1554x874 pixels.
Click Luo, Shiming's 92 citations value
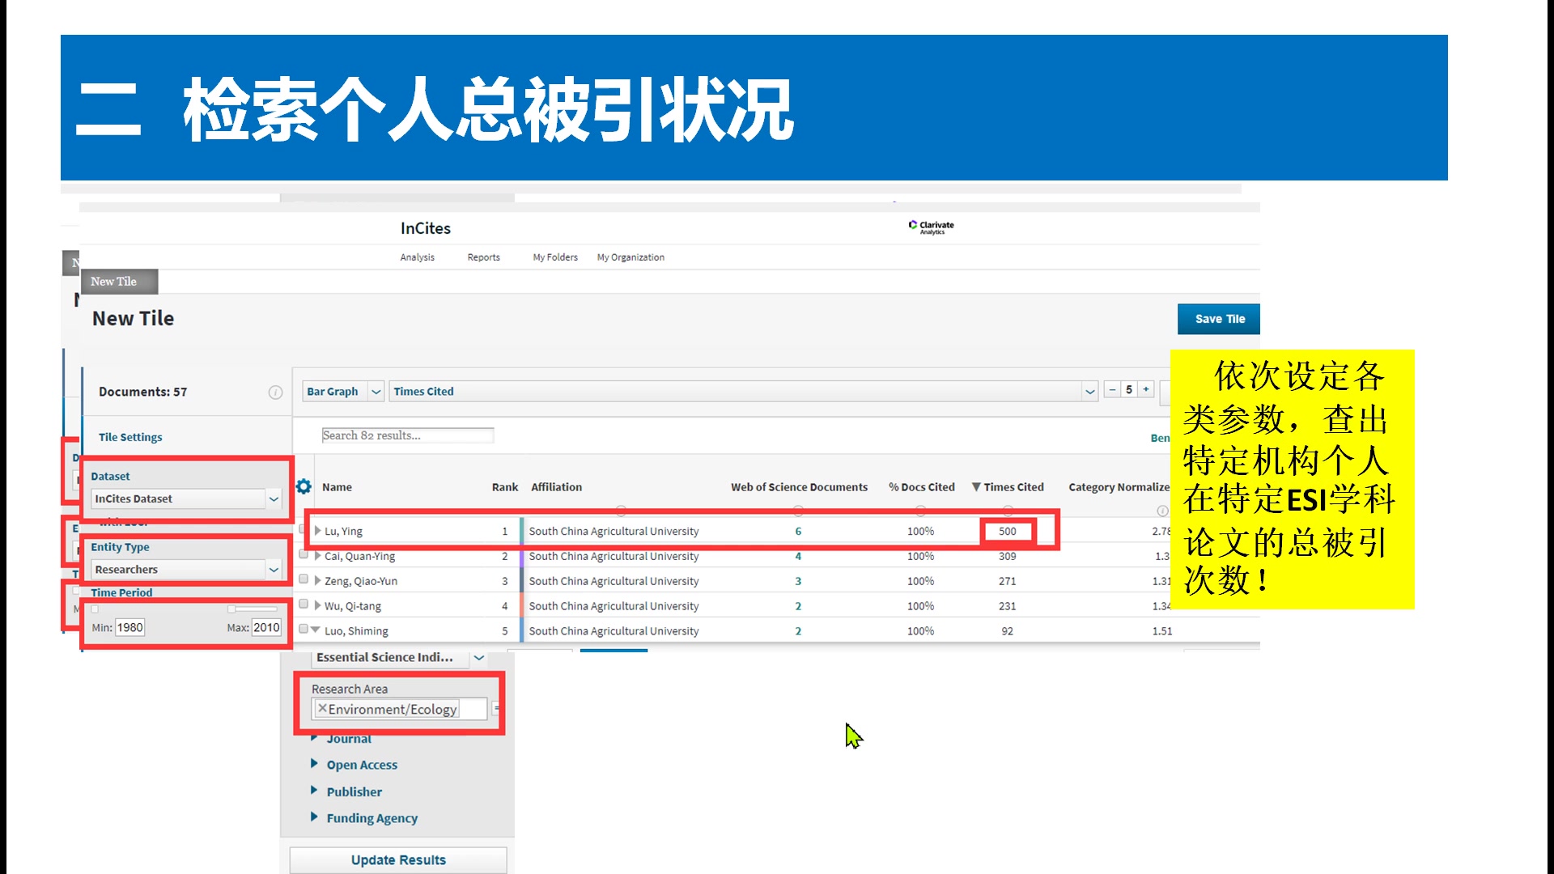1007,631
